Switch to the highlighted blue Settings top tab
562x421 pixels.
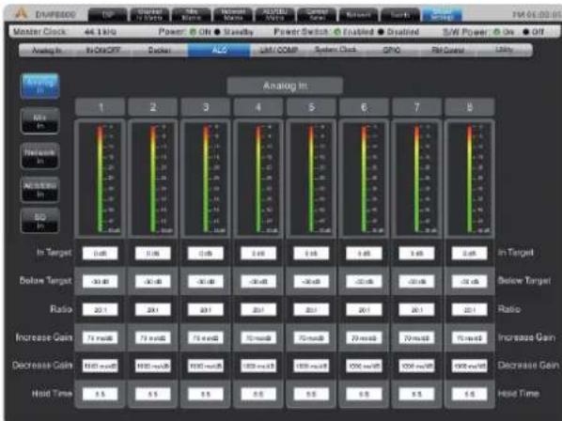coord(442,15)
